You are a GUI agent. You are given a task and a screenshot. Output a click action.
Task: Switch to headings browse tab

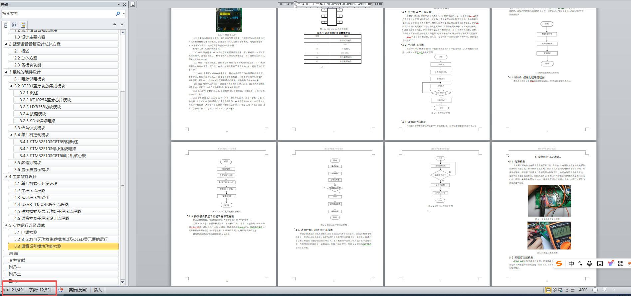click(6, 25)
